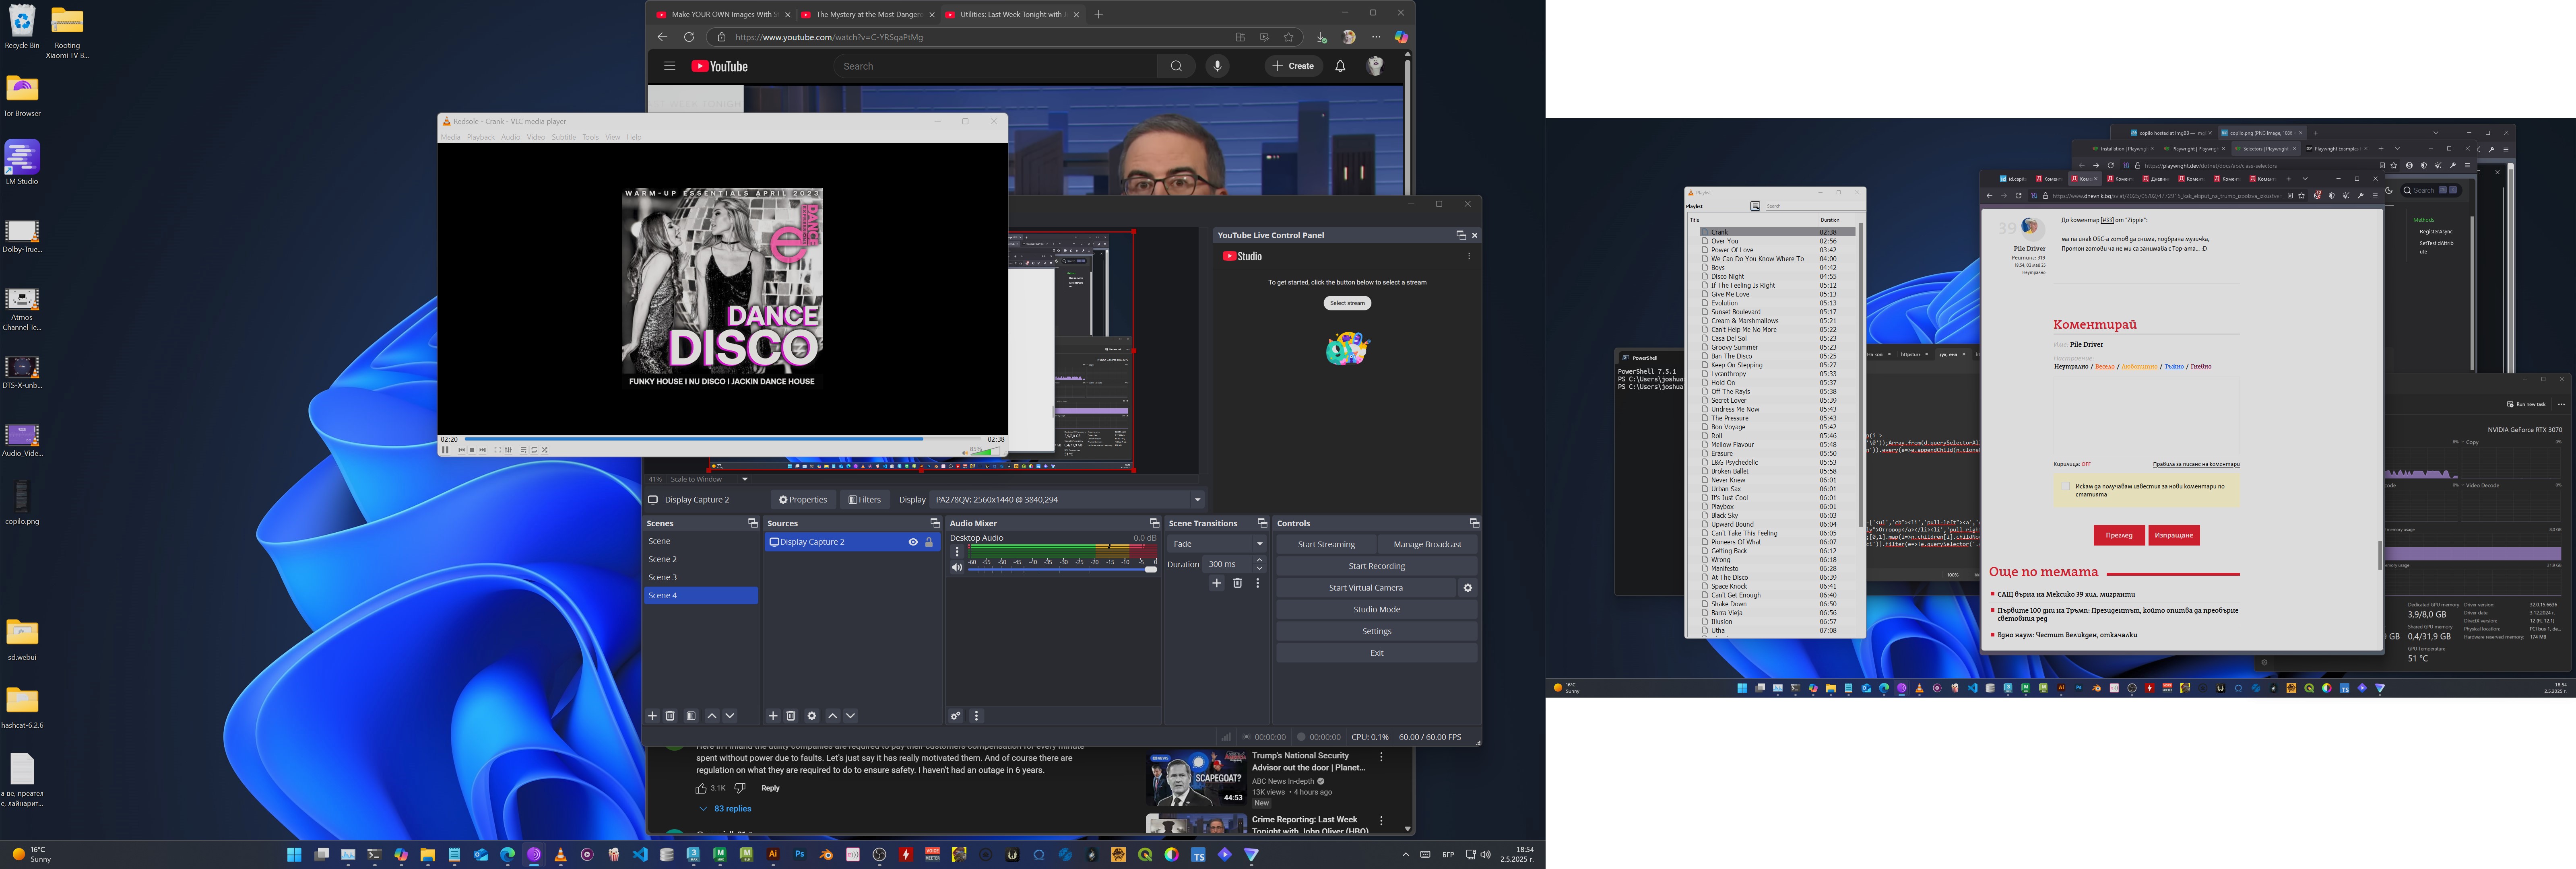Toggle visibility of Display Capture 2 source
Image resolution: width=2576 pixels, height=869 pixels.
(913, 542)
